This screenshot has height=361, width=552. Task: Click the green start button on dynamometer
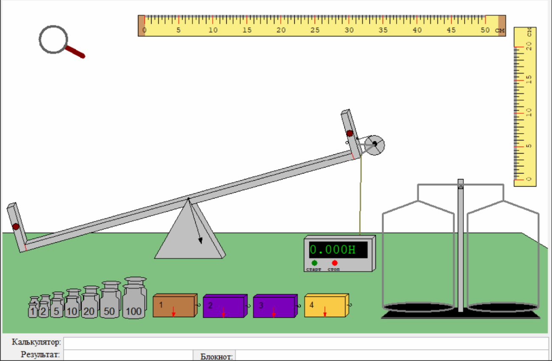pyautogui.click(x=314, y=263)
